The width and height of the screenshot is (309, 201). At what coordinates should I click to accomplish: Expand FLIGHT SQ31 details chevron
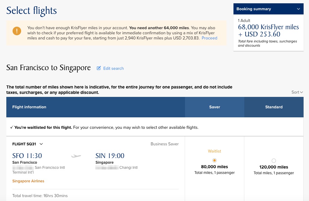41,144
